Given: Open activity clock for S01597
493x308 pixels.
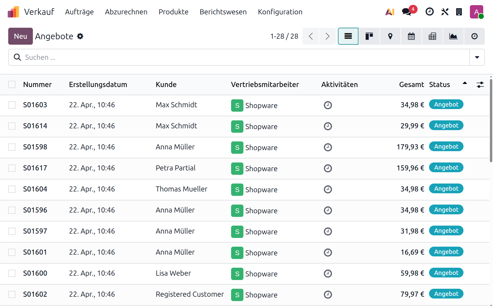Looking at the screenshot, I should click(x=328, y=232).
